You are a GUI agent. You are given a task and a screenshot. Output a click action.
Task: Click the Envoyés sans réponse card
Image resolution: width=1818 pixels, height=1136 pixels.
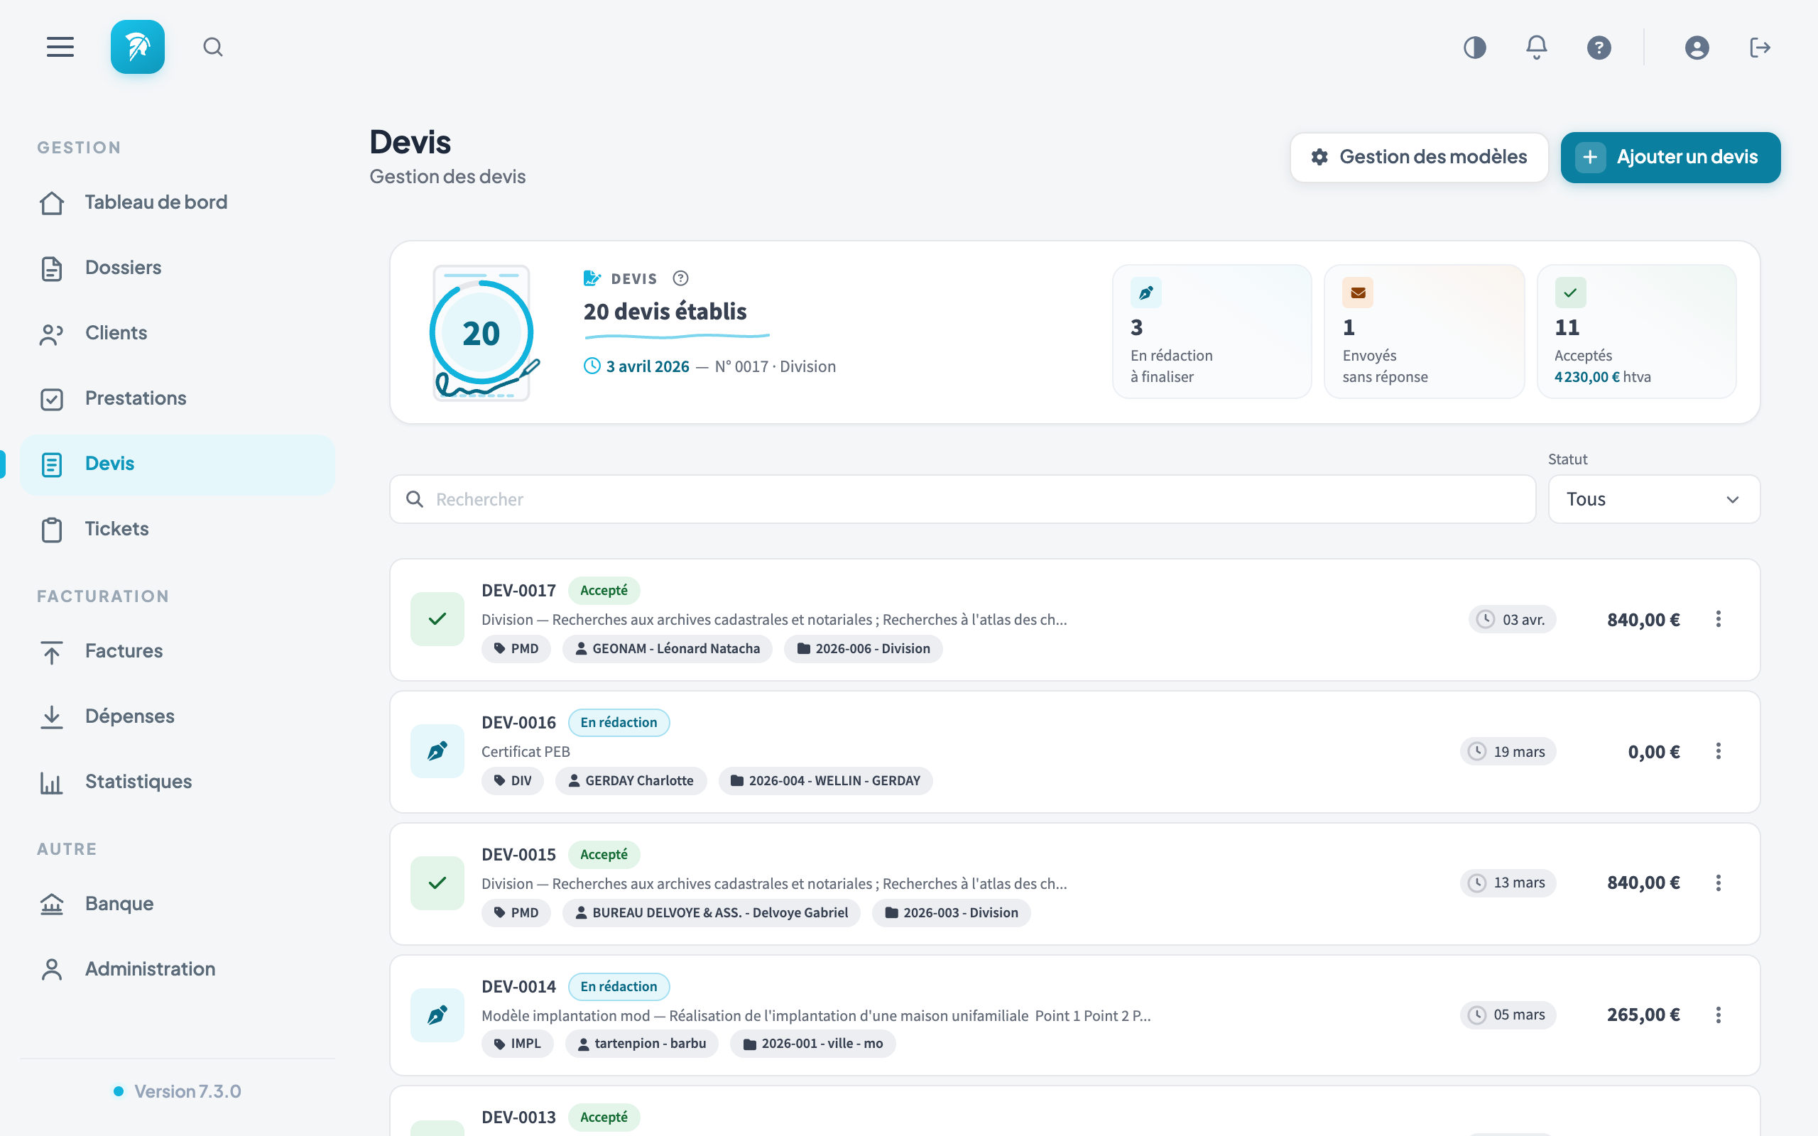pyautogui.click(x=1425, y=332)
